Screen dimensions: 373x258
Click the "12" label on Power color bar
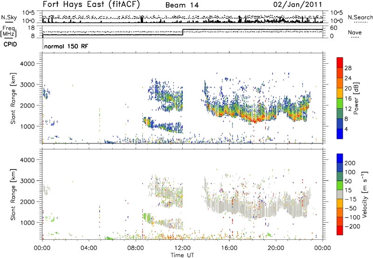pos(348,109)
